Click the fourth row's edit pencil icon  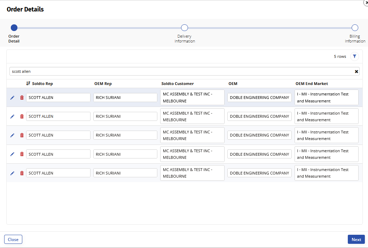[x=12, y=154]
